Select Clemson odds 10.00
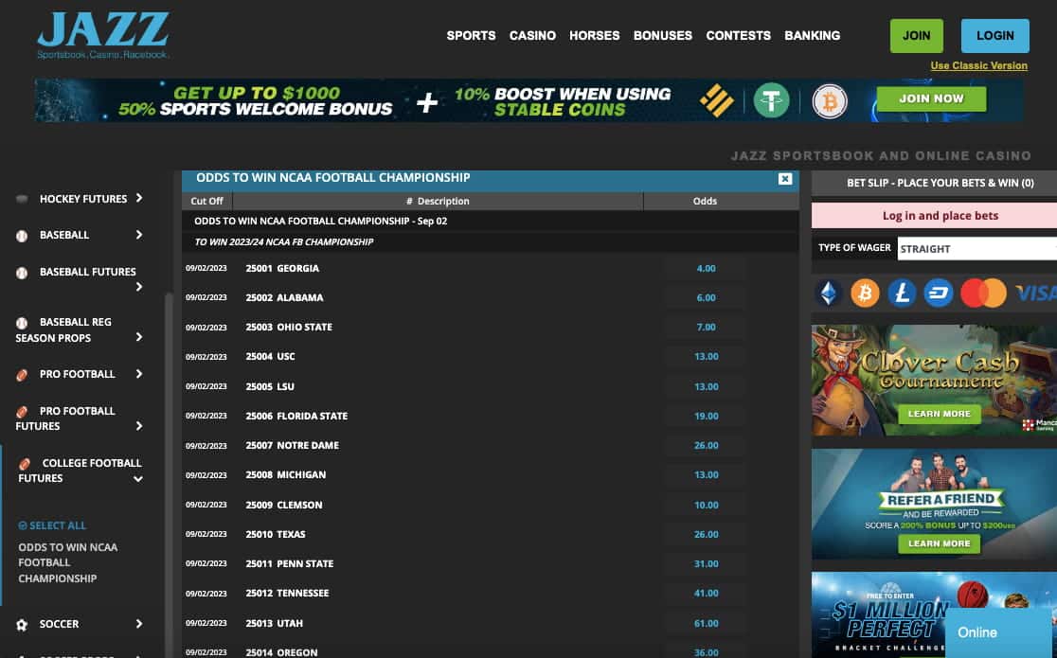The height and width of the screenshot is (658, 1057). point(706,505)
